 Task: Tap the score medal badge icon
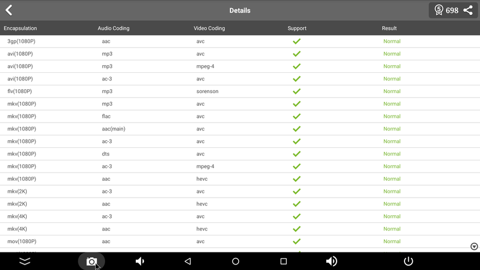(438, 10)
